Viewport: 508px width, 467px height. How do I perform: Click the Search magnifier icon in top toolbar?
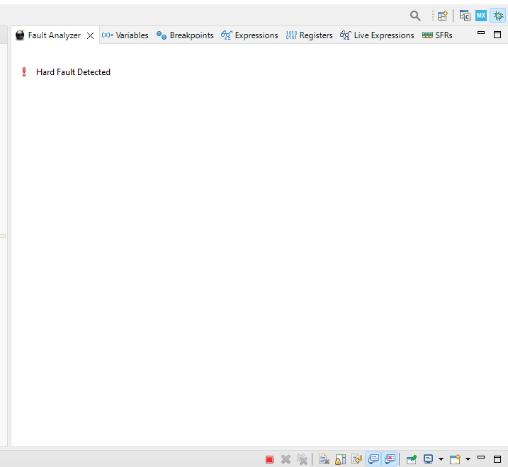(x=415, y=16)
